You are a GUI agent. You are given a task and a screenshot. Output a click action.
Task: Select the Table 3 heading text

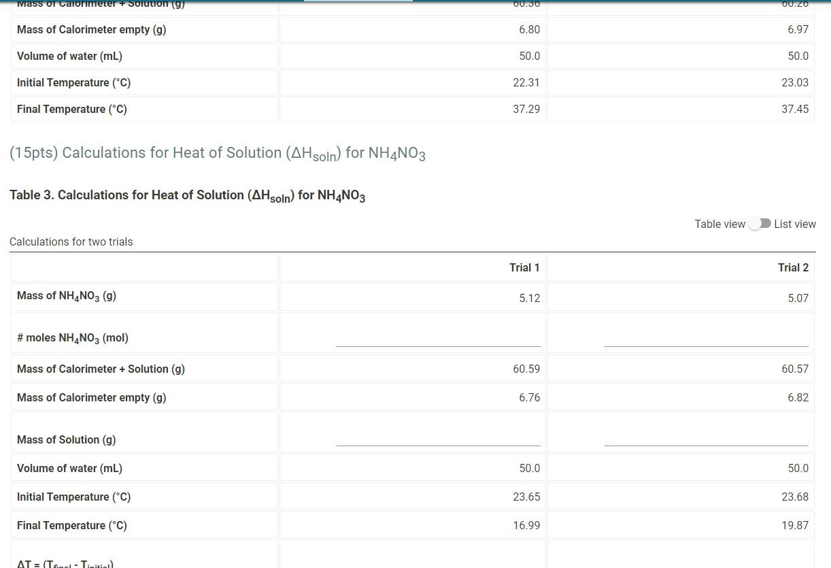coord(187,195)
